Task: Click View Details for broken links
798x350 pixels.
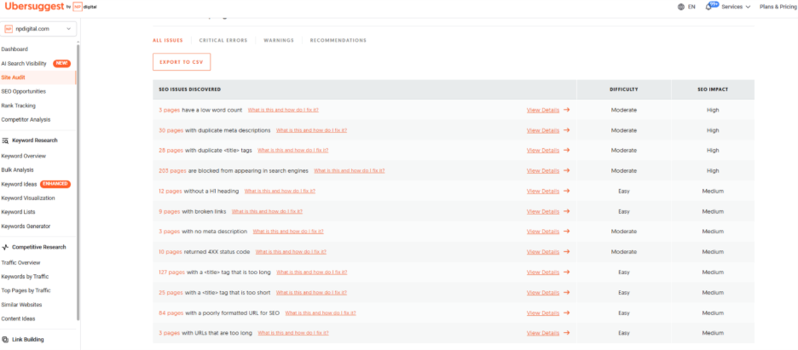Action: (543, 211)
